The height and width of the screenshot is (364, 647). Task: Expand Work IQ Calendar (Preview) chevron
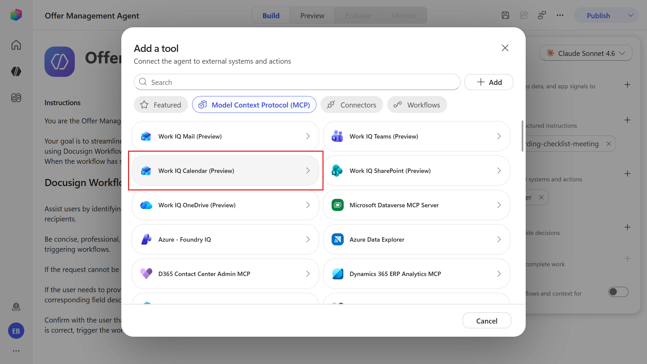click(308, 171)
